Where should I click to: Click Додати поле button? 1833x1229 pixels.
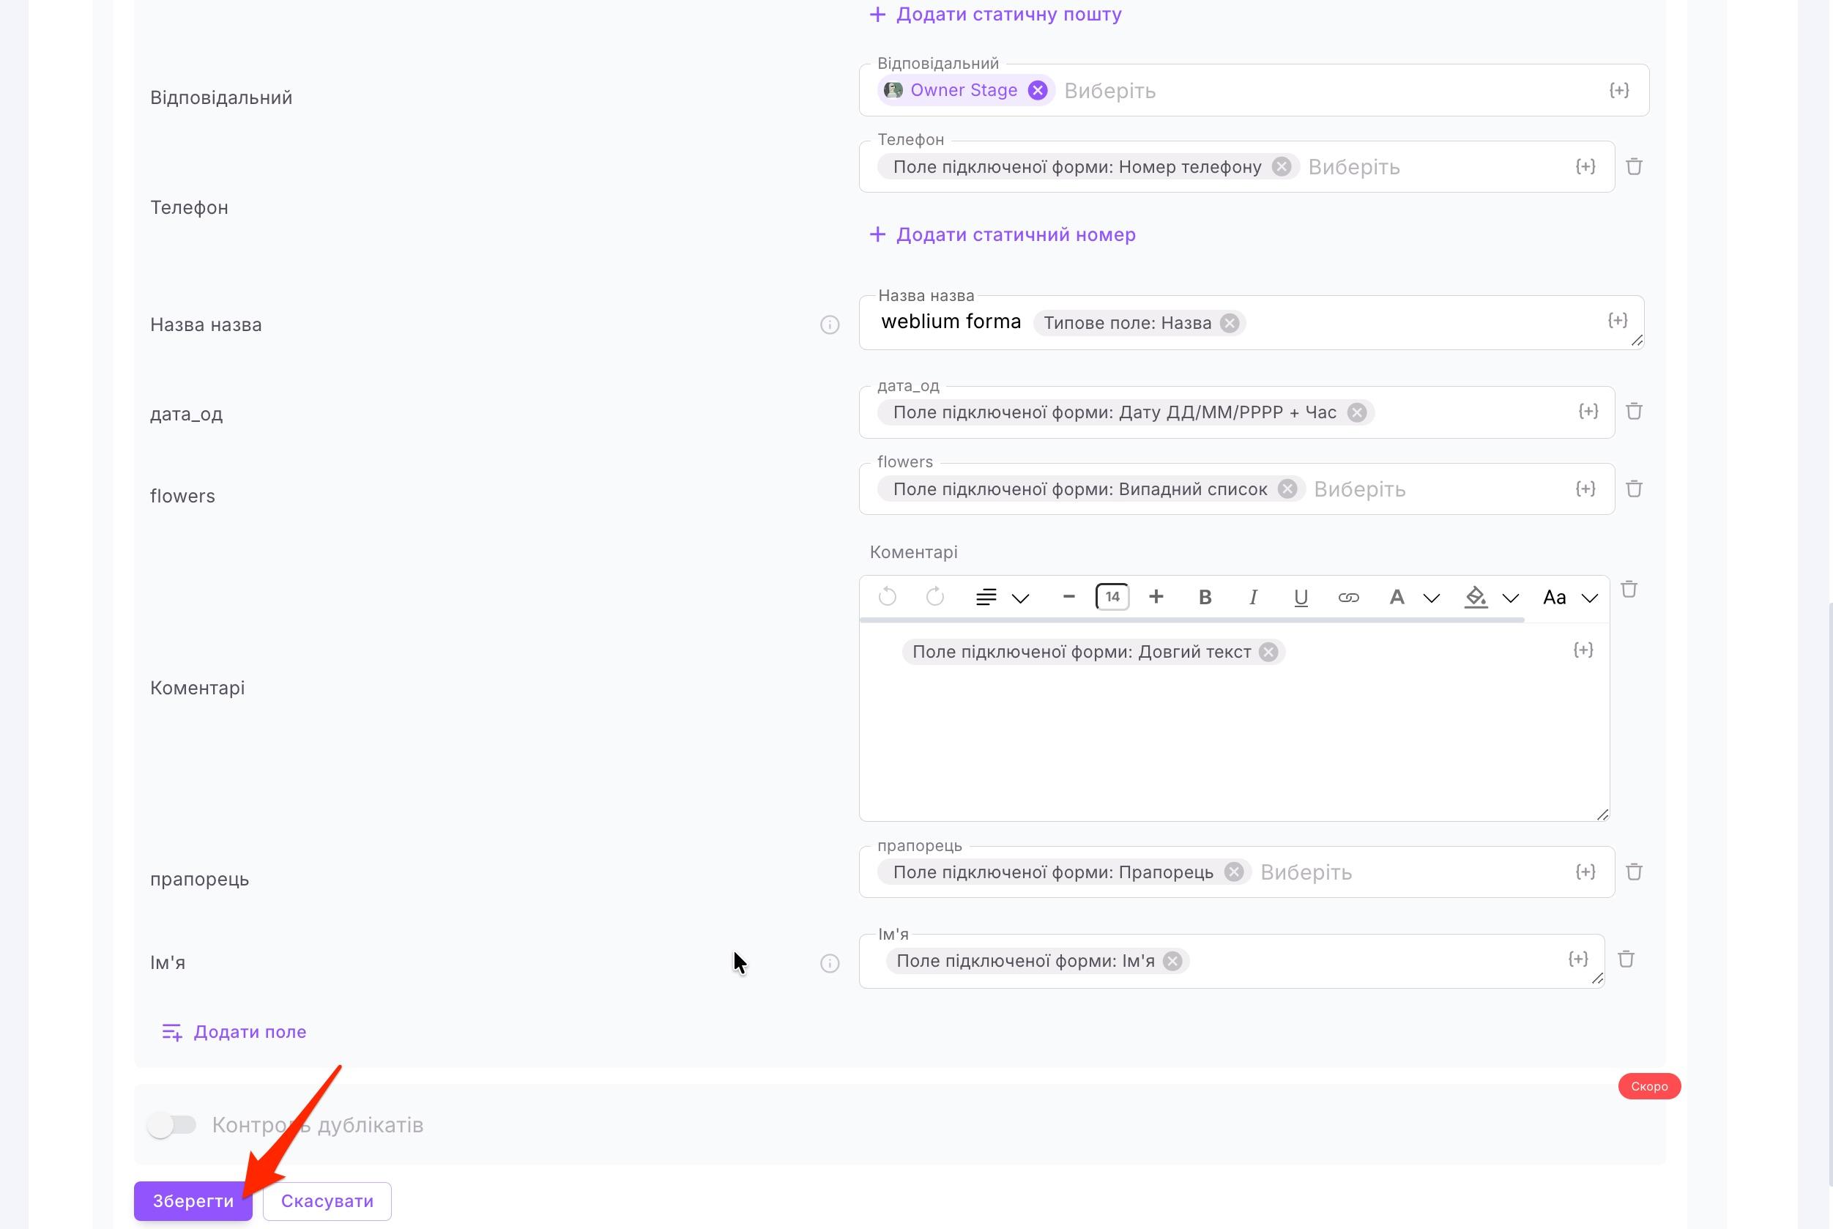[234, 1031]
